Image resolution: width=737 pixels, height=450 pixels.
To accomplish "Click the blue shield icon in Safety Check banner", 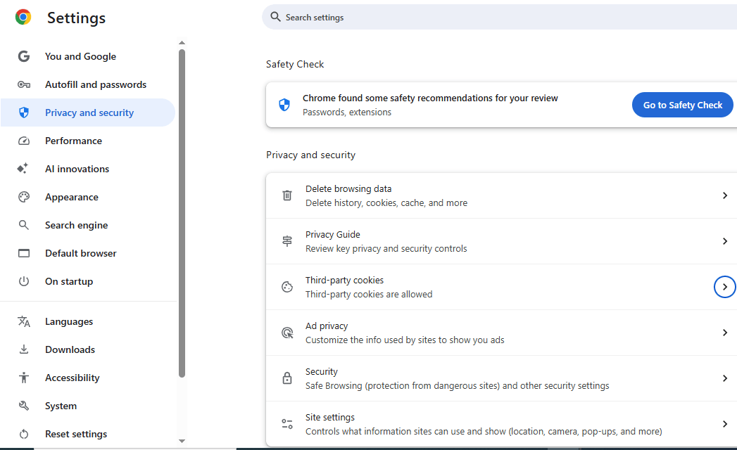I will tap(284, 104).
